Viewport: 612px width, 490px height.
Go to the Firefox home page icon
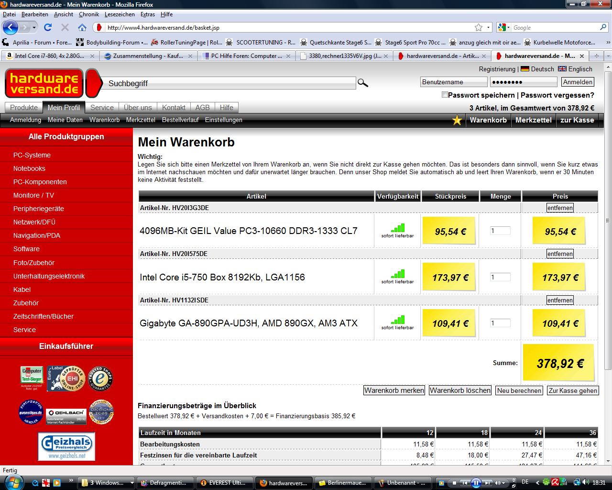click(82, 27)
